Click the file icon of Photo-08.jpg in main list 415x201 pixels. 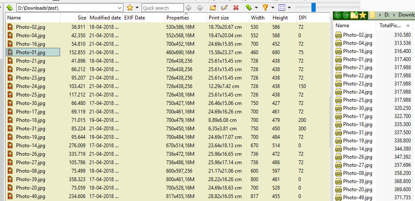coord(10,171)
